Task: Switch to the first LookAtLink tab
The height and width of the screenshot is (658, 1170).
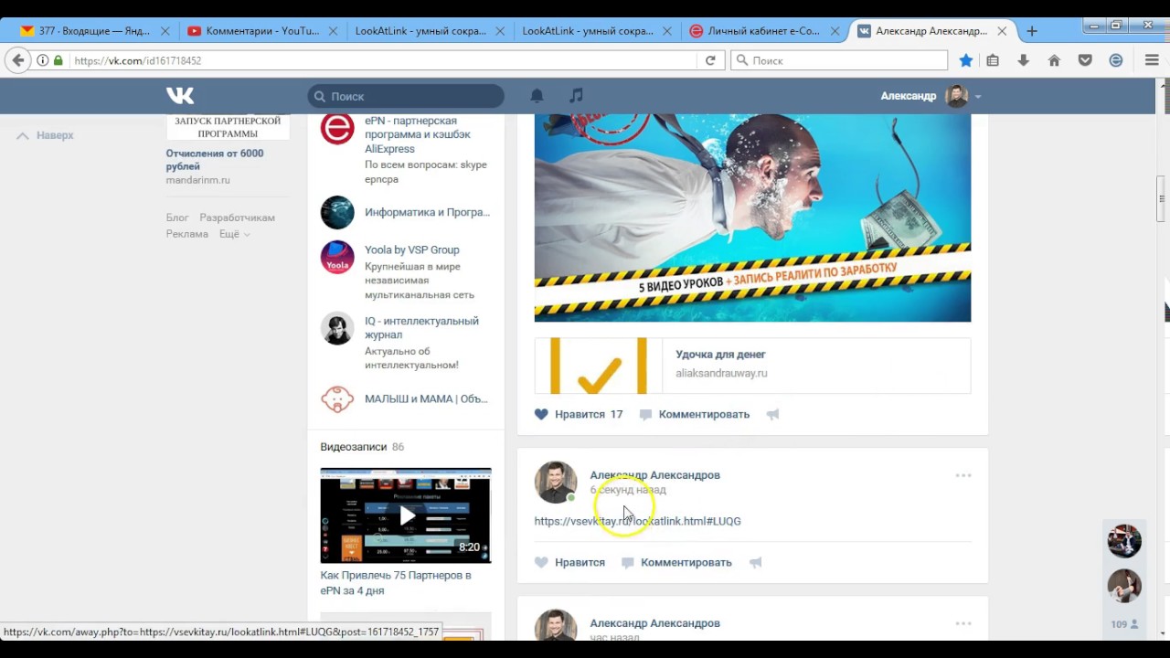Action: [x=420, y=31]
